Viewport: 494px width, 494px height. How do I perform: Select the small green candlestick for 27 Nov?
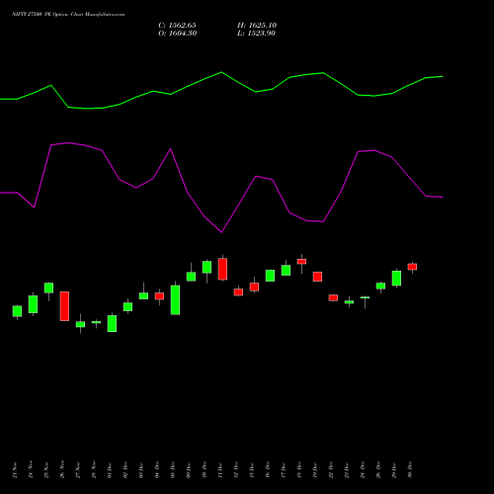coord(80,324)
